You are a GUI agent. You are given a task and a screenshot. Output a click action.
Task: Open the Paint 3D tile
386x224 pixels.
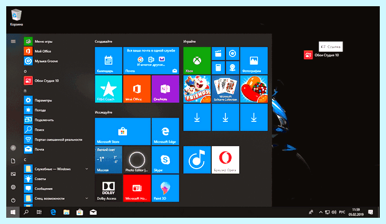click(x=165, y=188)
